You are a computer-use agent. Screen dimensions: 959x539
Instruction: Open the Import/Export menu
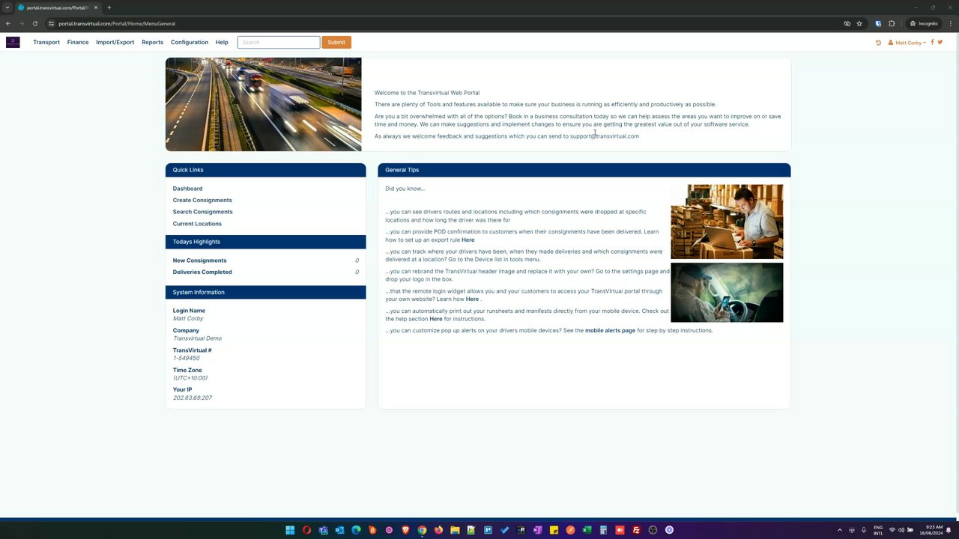point(115,43)
